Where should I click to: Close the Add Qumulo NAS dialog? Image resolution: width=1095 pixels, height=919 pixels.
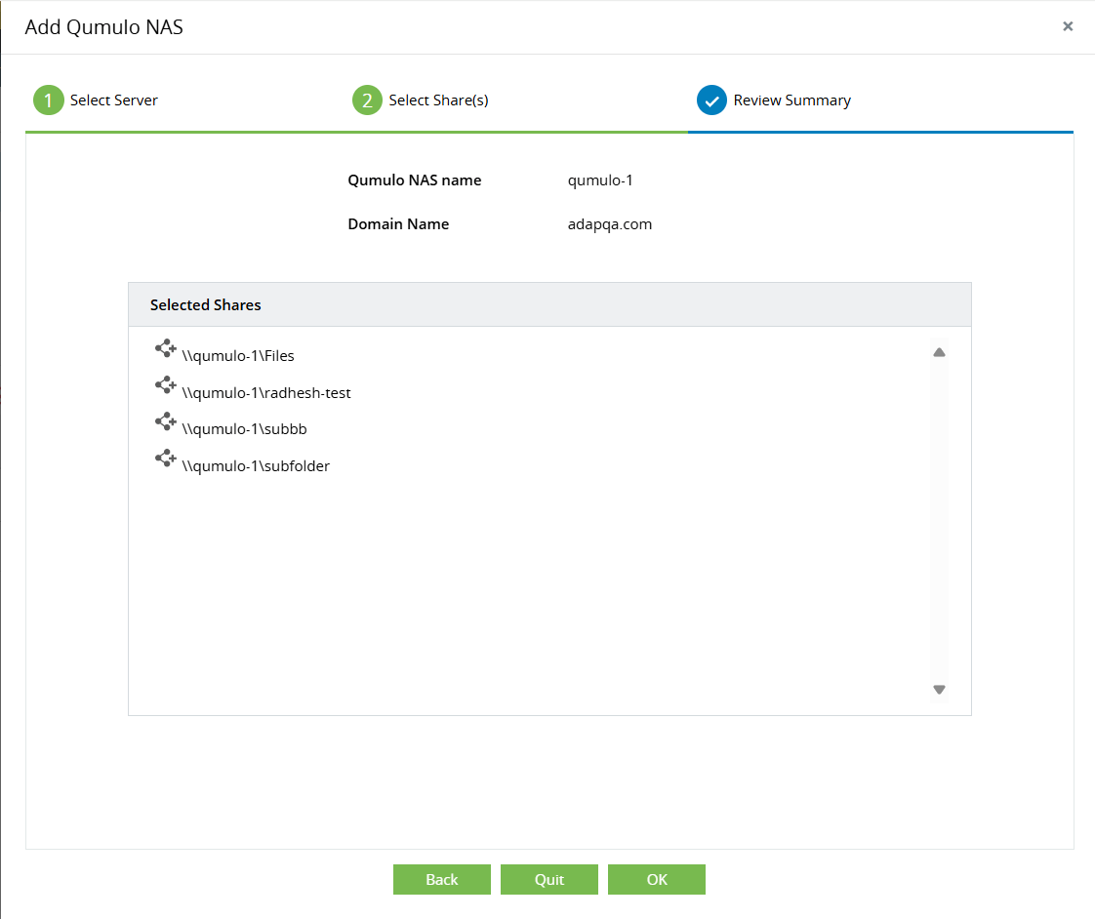[1067, 26]
